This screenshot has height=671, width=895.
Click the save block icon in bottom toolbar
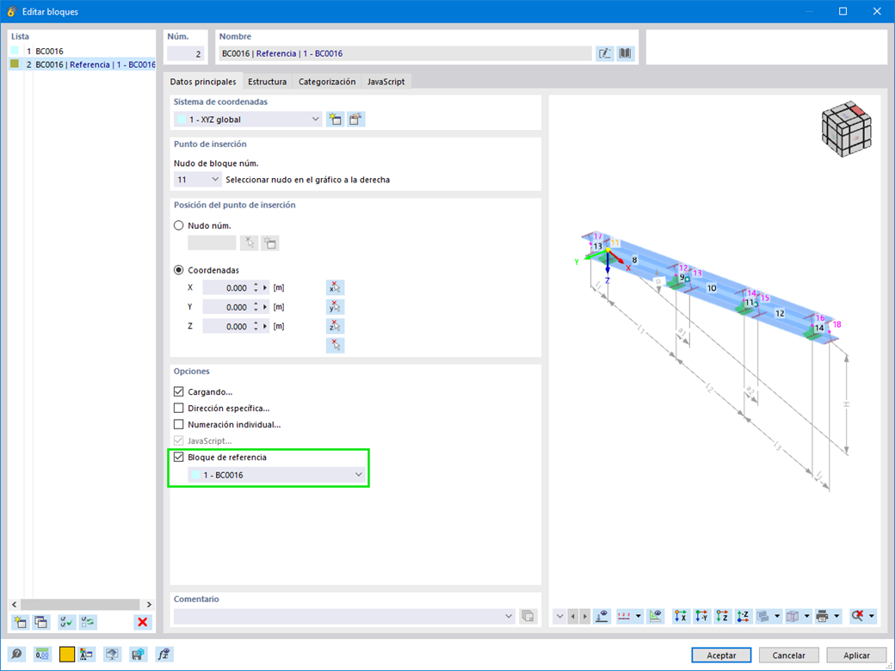(x=138, y=655)
